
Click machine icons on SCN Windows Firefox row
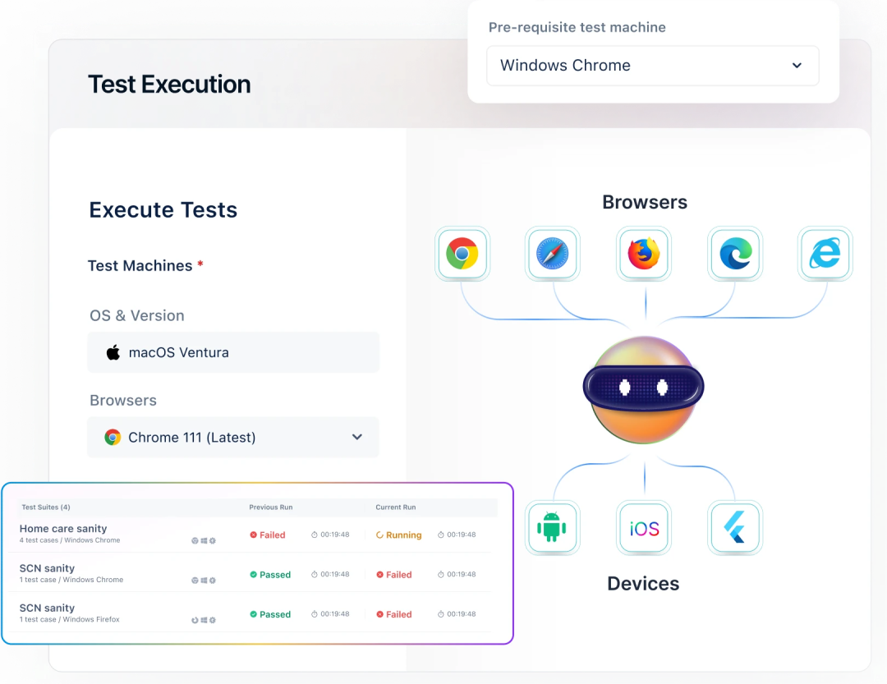coord(204,620)
